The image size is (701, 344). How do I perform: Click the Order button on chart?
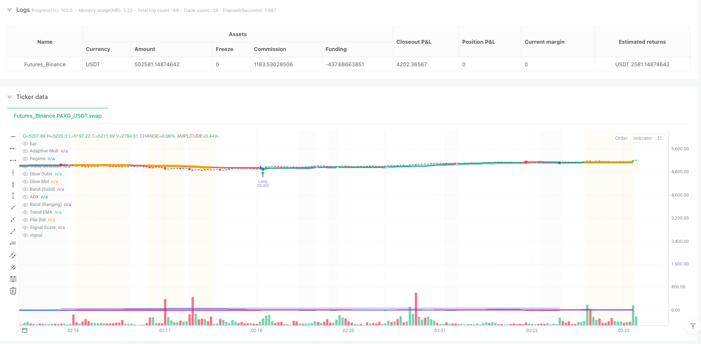click(x=621, y=138)
